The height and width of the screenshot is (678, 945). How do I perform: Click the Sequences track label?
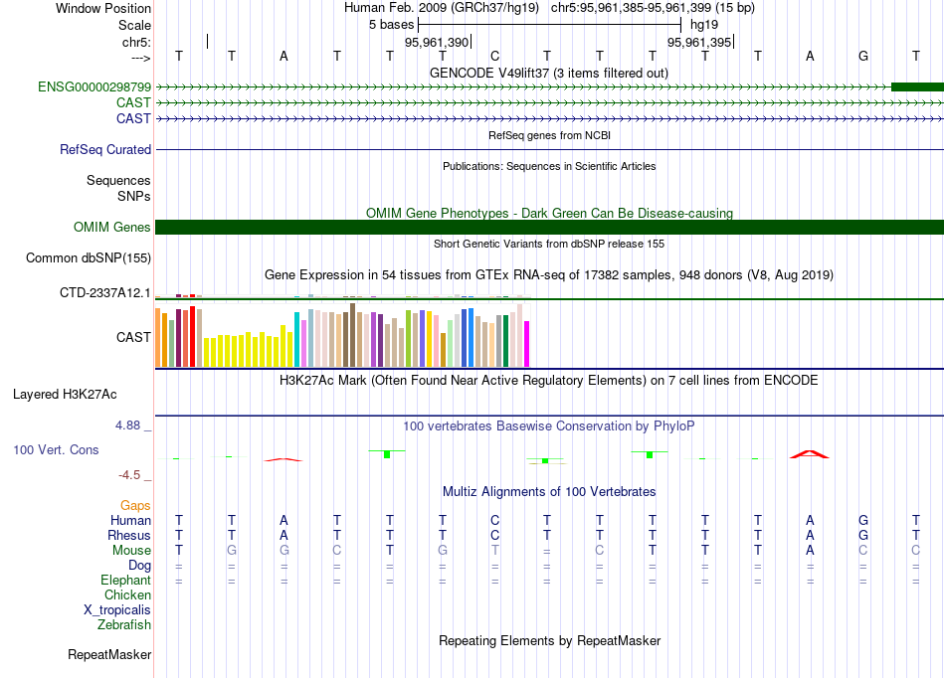(x=118, y=180)
